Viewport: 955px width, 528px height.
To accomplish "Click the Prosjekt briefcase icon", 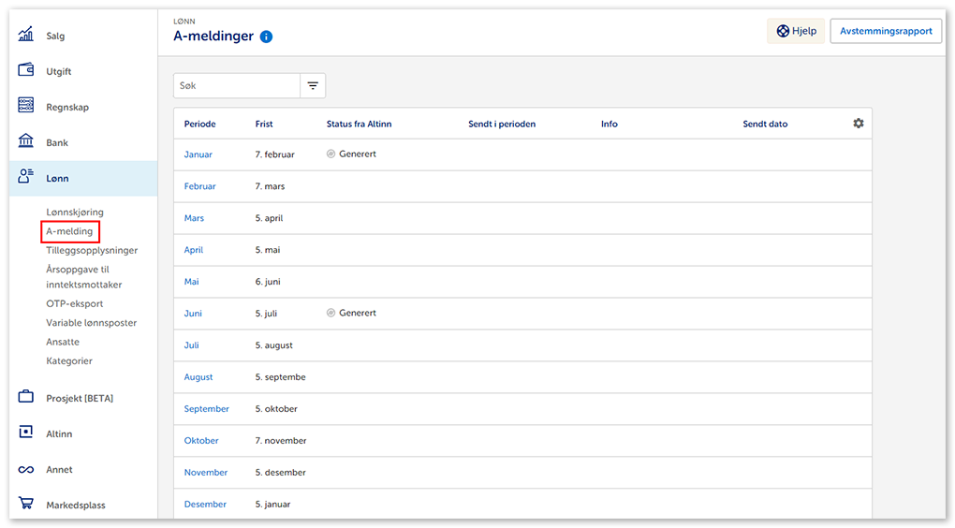I will pyautogui.click(x=26, y=398).
